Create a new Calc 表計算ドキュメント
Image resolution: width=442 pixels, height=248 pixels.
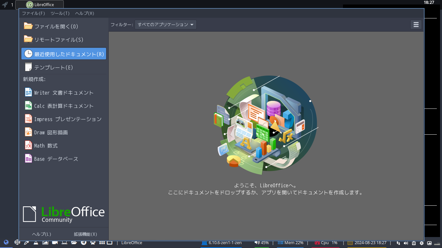click(x=63, y=106)
